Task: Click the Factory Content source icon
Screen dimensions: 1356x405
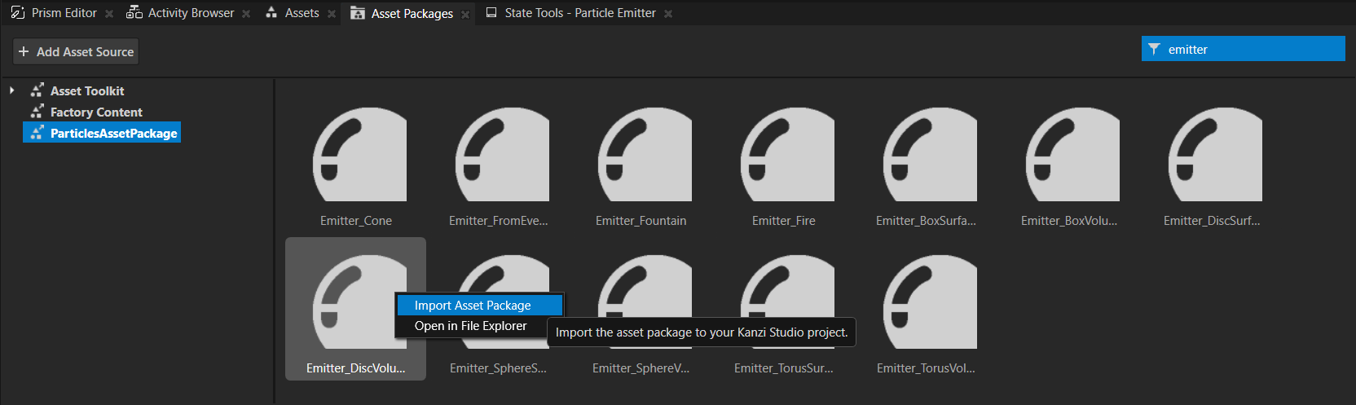Action: click(x=37, y=112)
